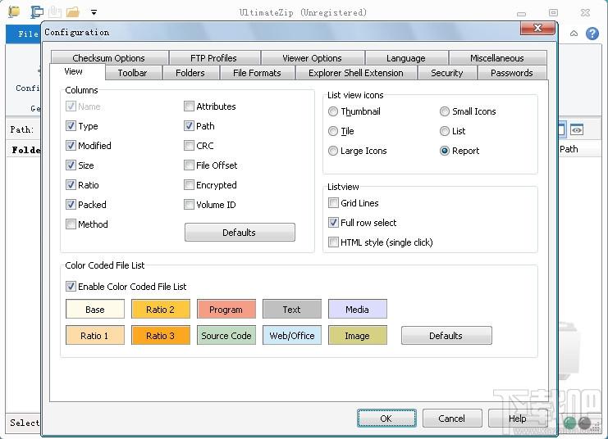Open the File menu in main window

tap(23, 34)
